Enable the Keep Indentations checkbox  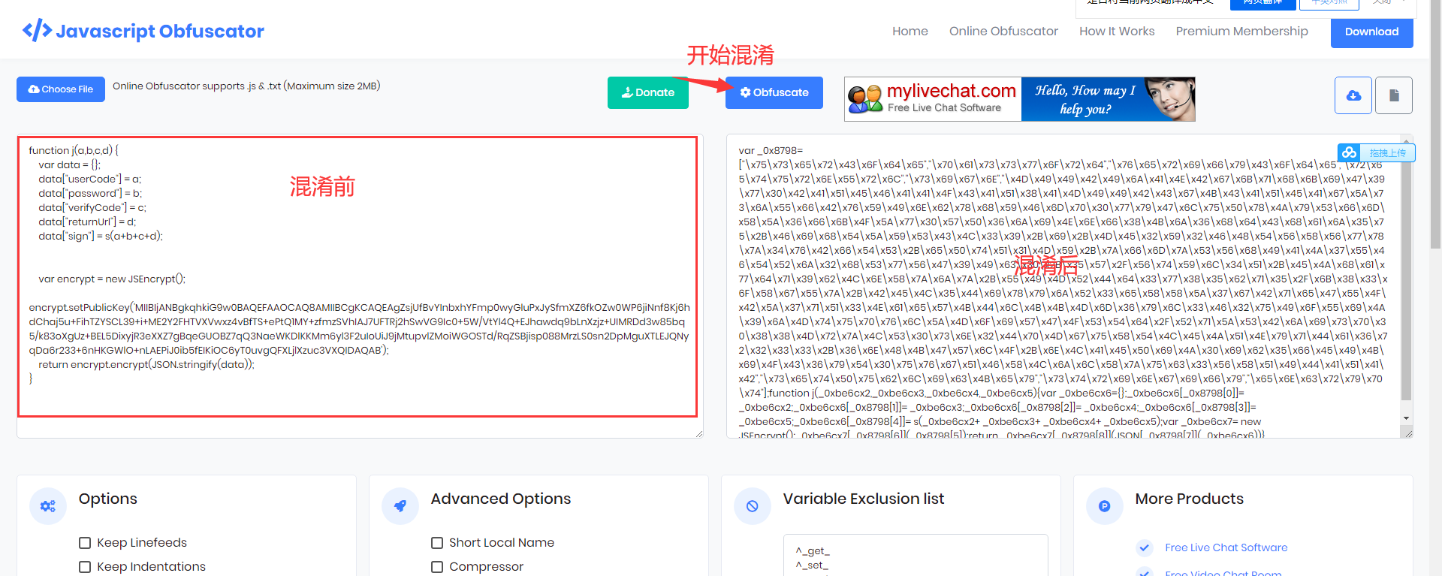pyautogui.click(x=85, y=567)
